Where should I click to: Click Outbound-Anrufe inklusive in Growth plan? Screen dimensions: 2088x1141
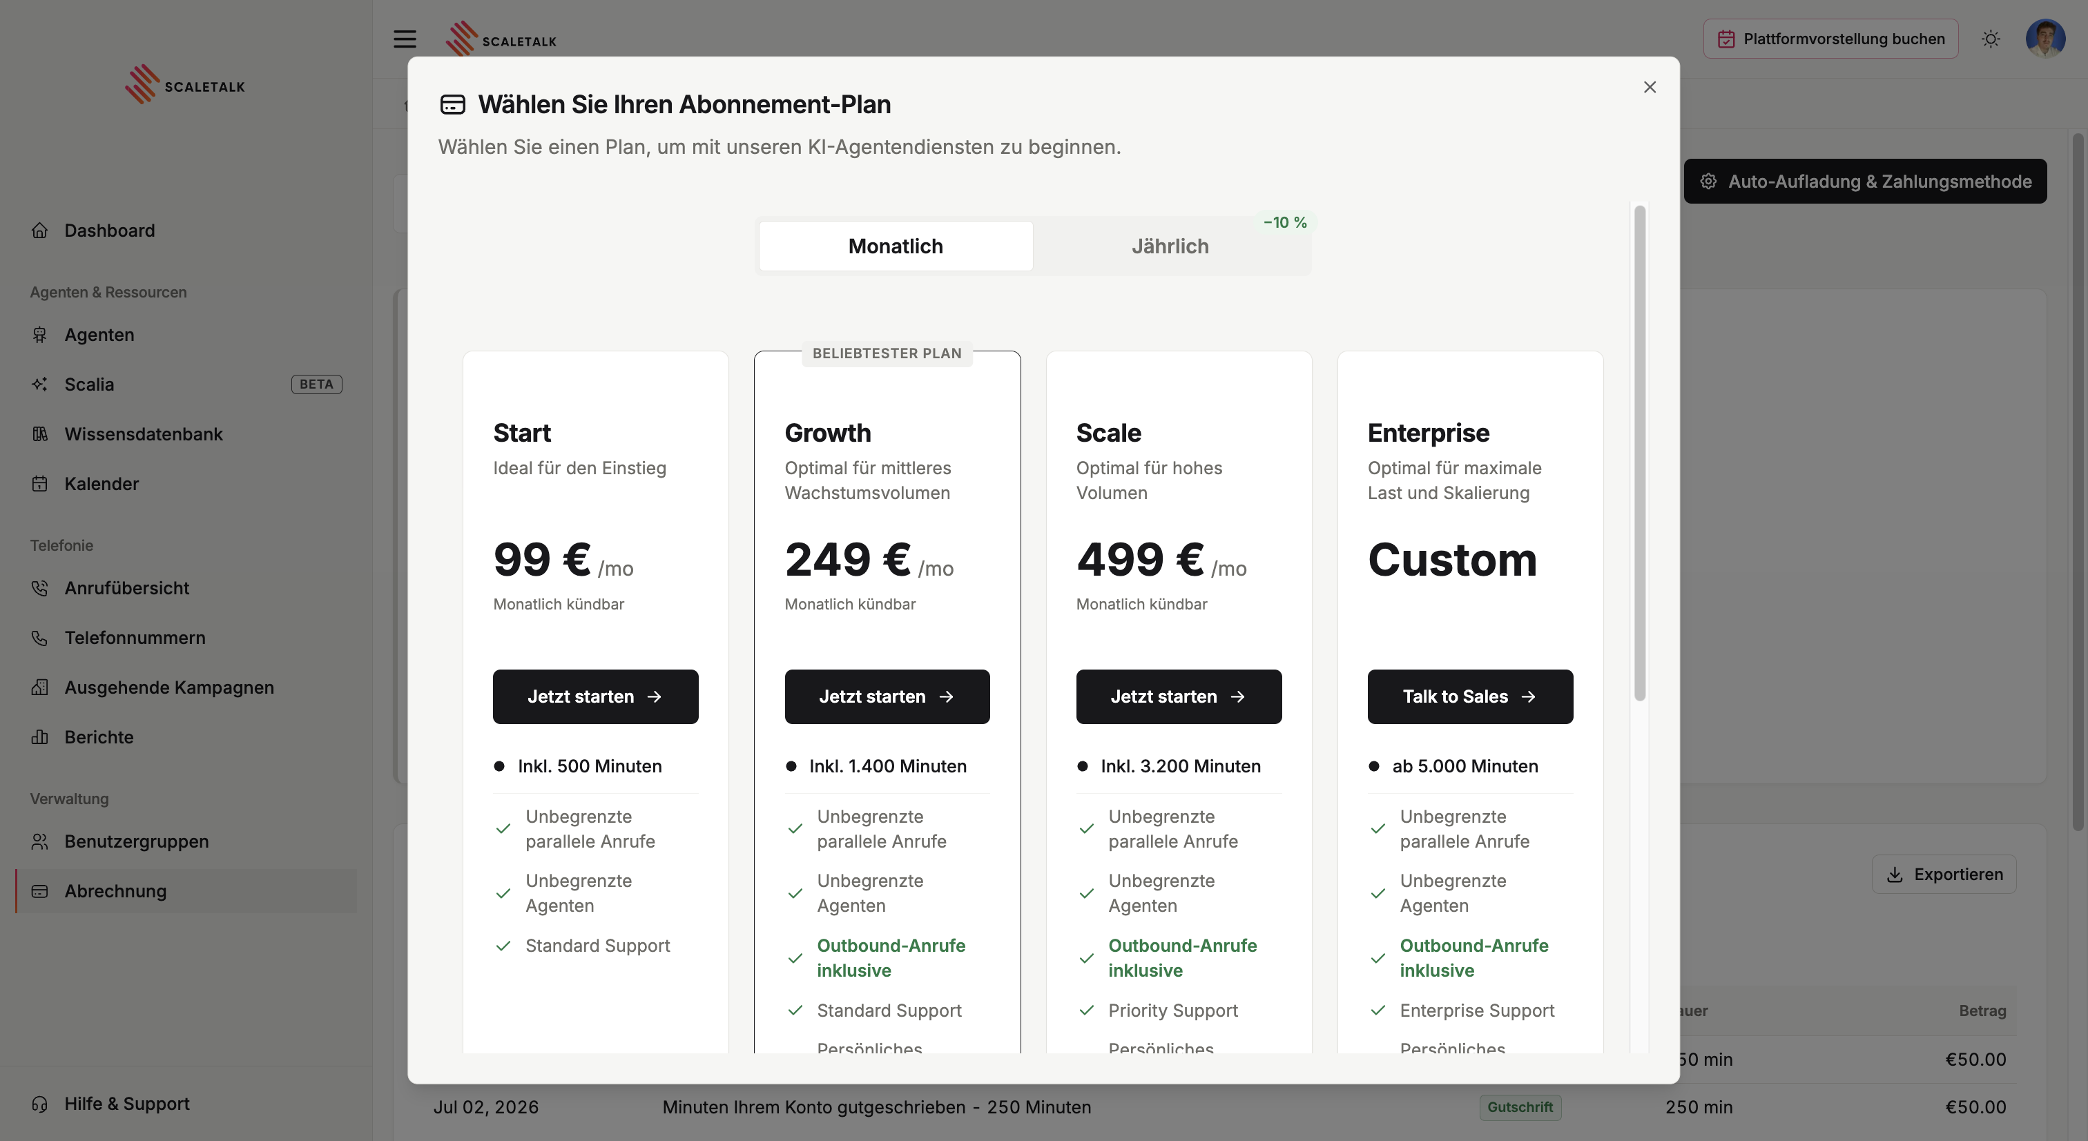[891, 958]
